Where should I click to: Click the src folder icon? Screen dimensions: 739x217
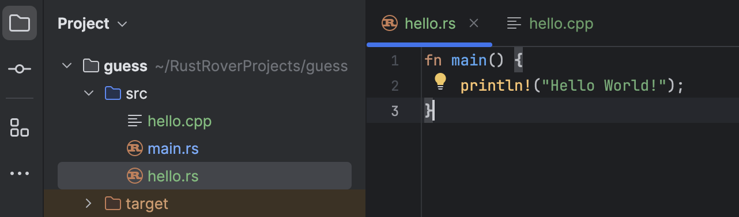click(112, 94)
